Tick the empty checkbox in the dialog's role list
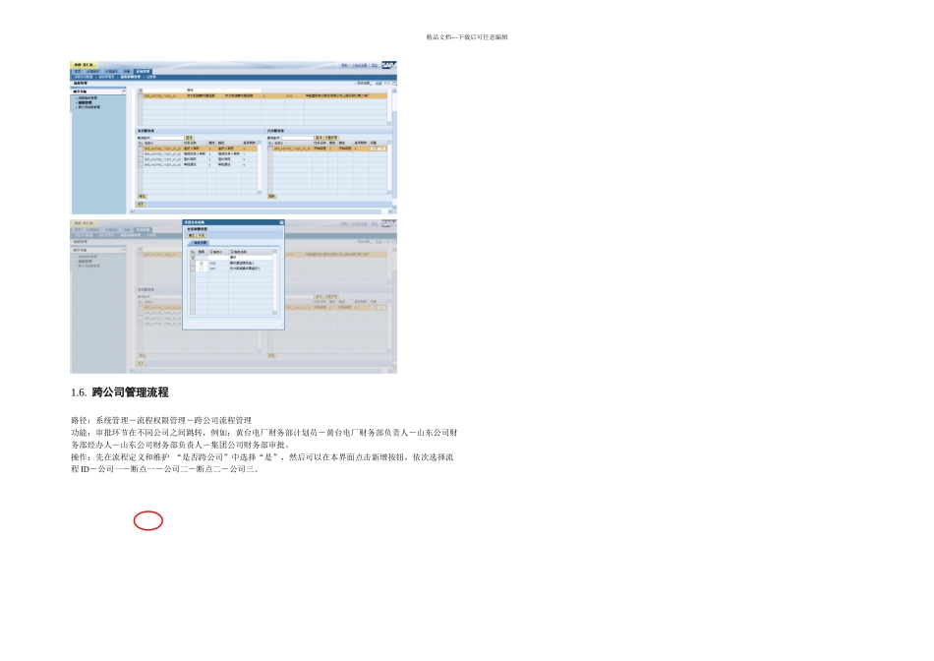The height and width of the screenshot is (661, 934). tap(202, 269)
